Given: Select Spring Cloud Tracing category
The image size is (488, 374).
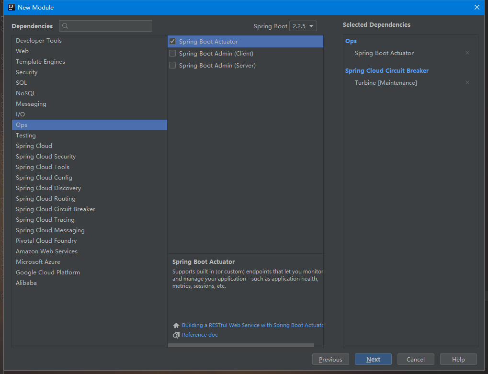Looking at the screenshot, I should click(x=90, y=220).
